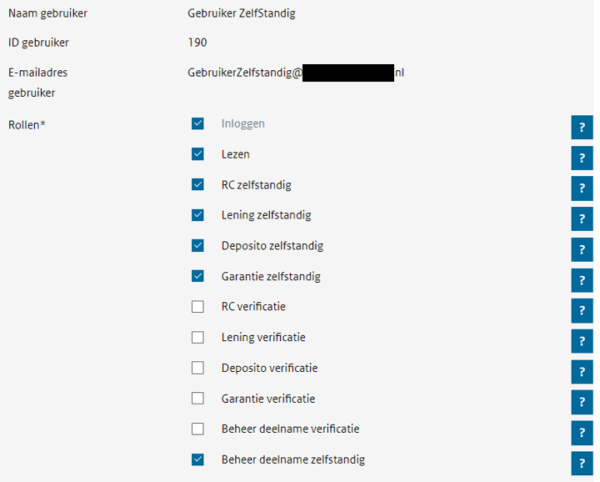Screen dimensions: 600x482
Task: Enable RC verificatie checkbox
Action: tap(197, 307)
